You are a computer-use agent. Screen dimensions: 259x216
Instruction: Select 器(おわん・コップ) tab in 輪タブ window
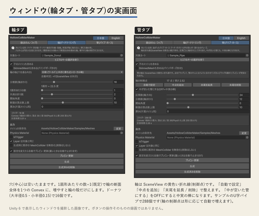tap(29, 43)
